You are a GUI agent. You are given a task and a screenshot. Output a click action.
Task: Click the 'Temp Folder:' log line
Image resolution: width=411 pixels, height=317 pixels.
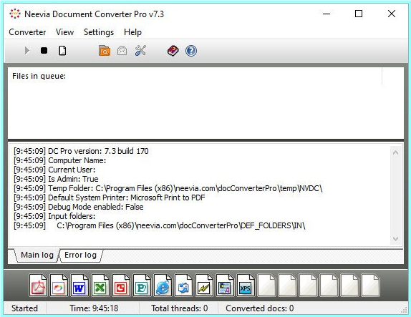[168, 188]
